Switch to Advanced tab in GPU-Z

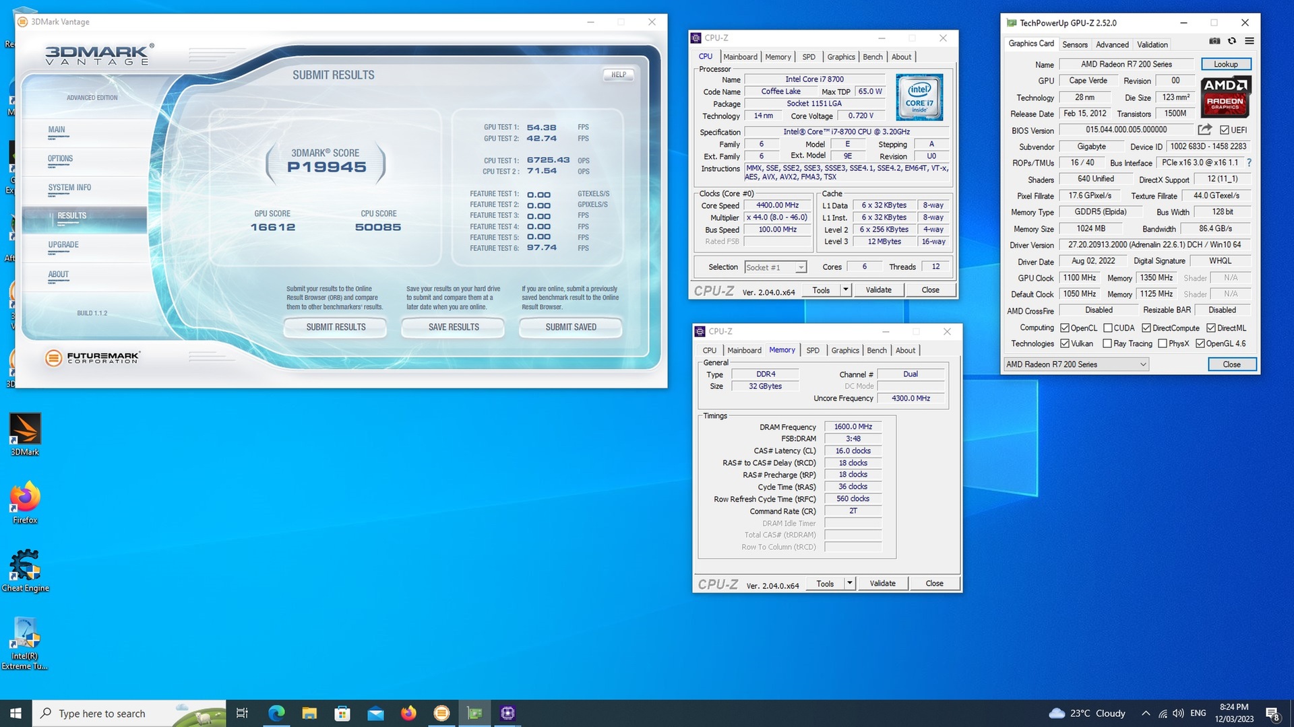point(1112,44)
